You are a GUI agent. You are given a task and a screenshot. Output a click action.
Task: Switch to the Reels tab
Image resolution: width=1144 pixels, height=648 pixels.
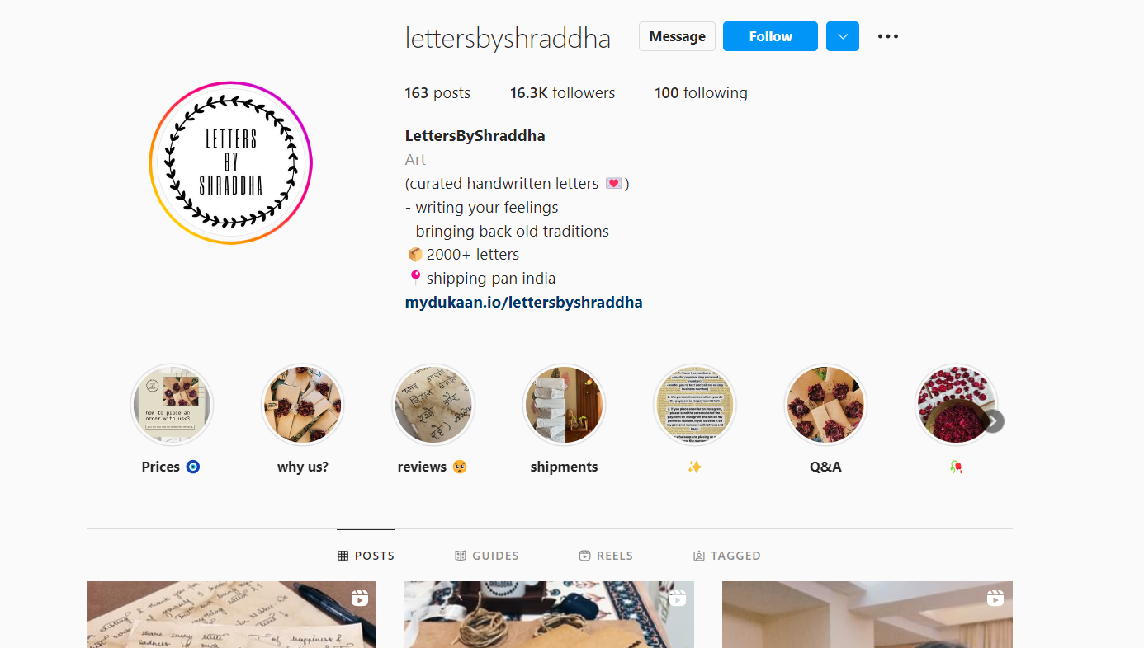click(606, 556)
